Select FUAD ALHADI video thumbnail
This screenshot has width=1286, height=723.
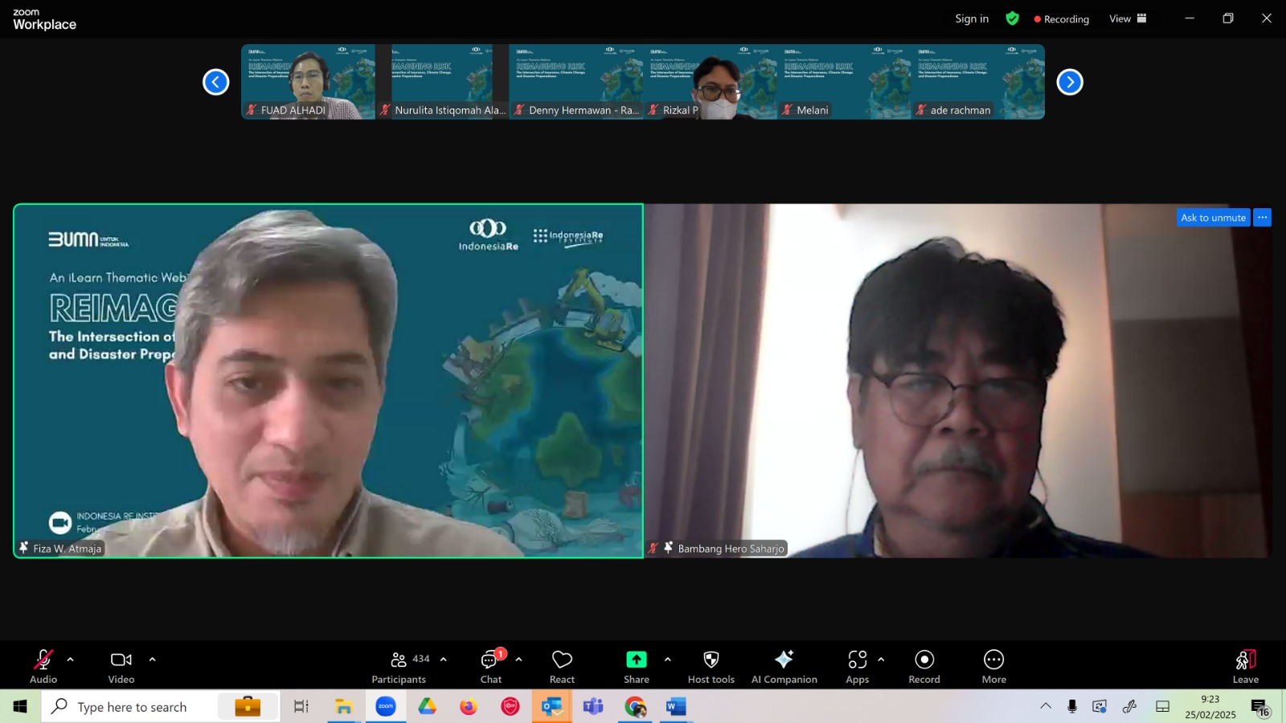(x=308, y=82)
